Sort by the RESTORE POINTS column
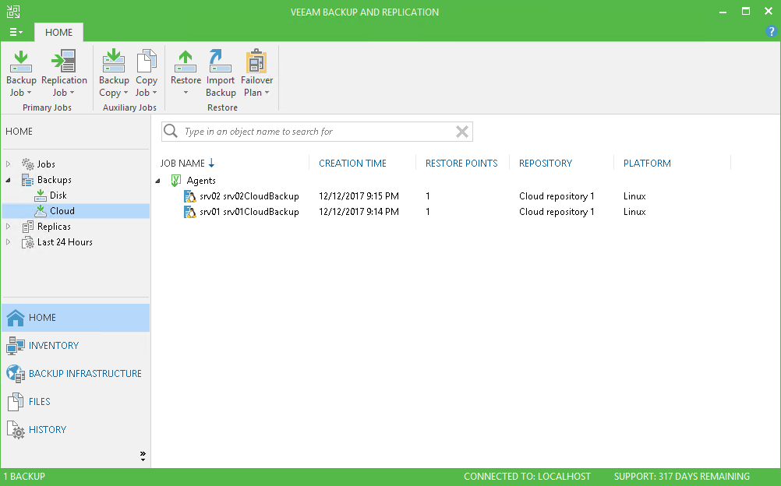 click(x=461, y=164)
